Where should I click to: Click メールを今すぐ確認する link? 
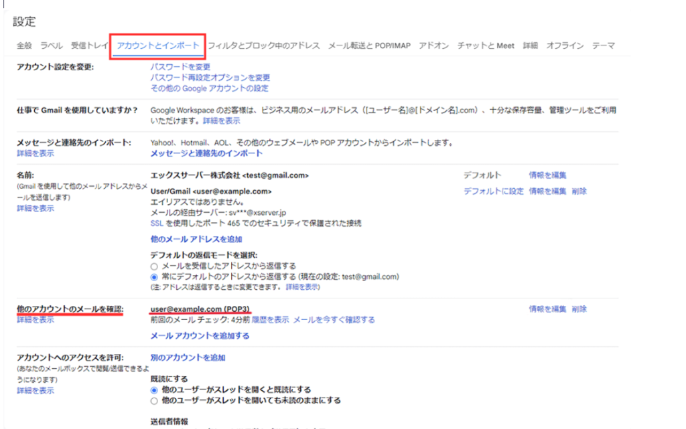[334, 320]
